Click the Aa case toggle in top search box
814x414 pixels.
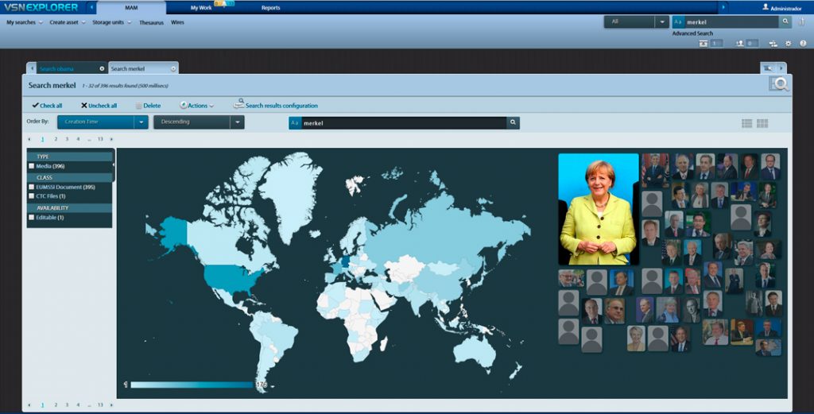(x=678, y=21)
